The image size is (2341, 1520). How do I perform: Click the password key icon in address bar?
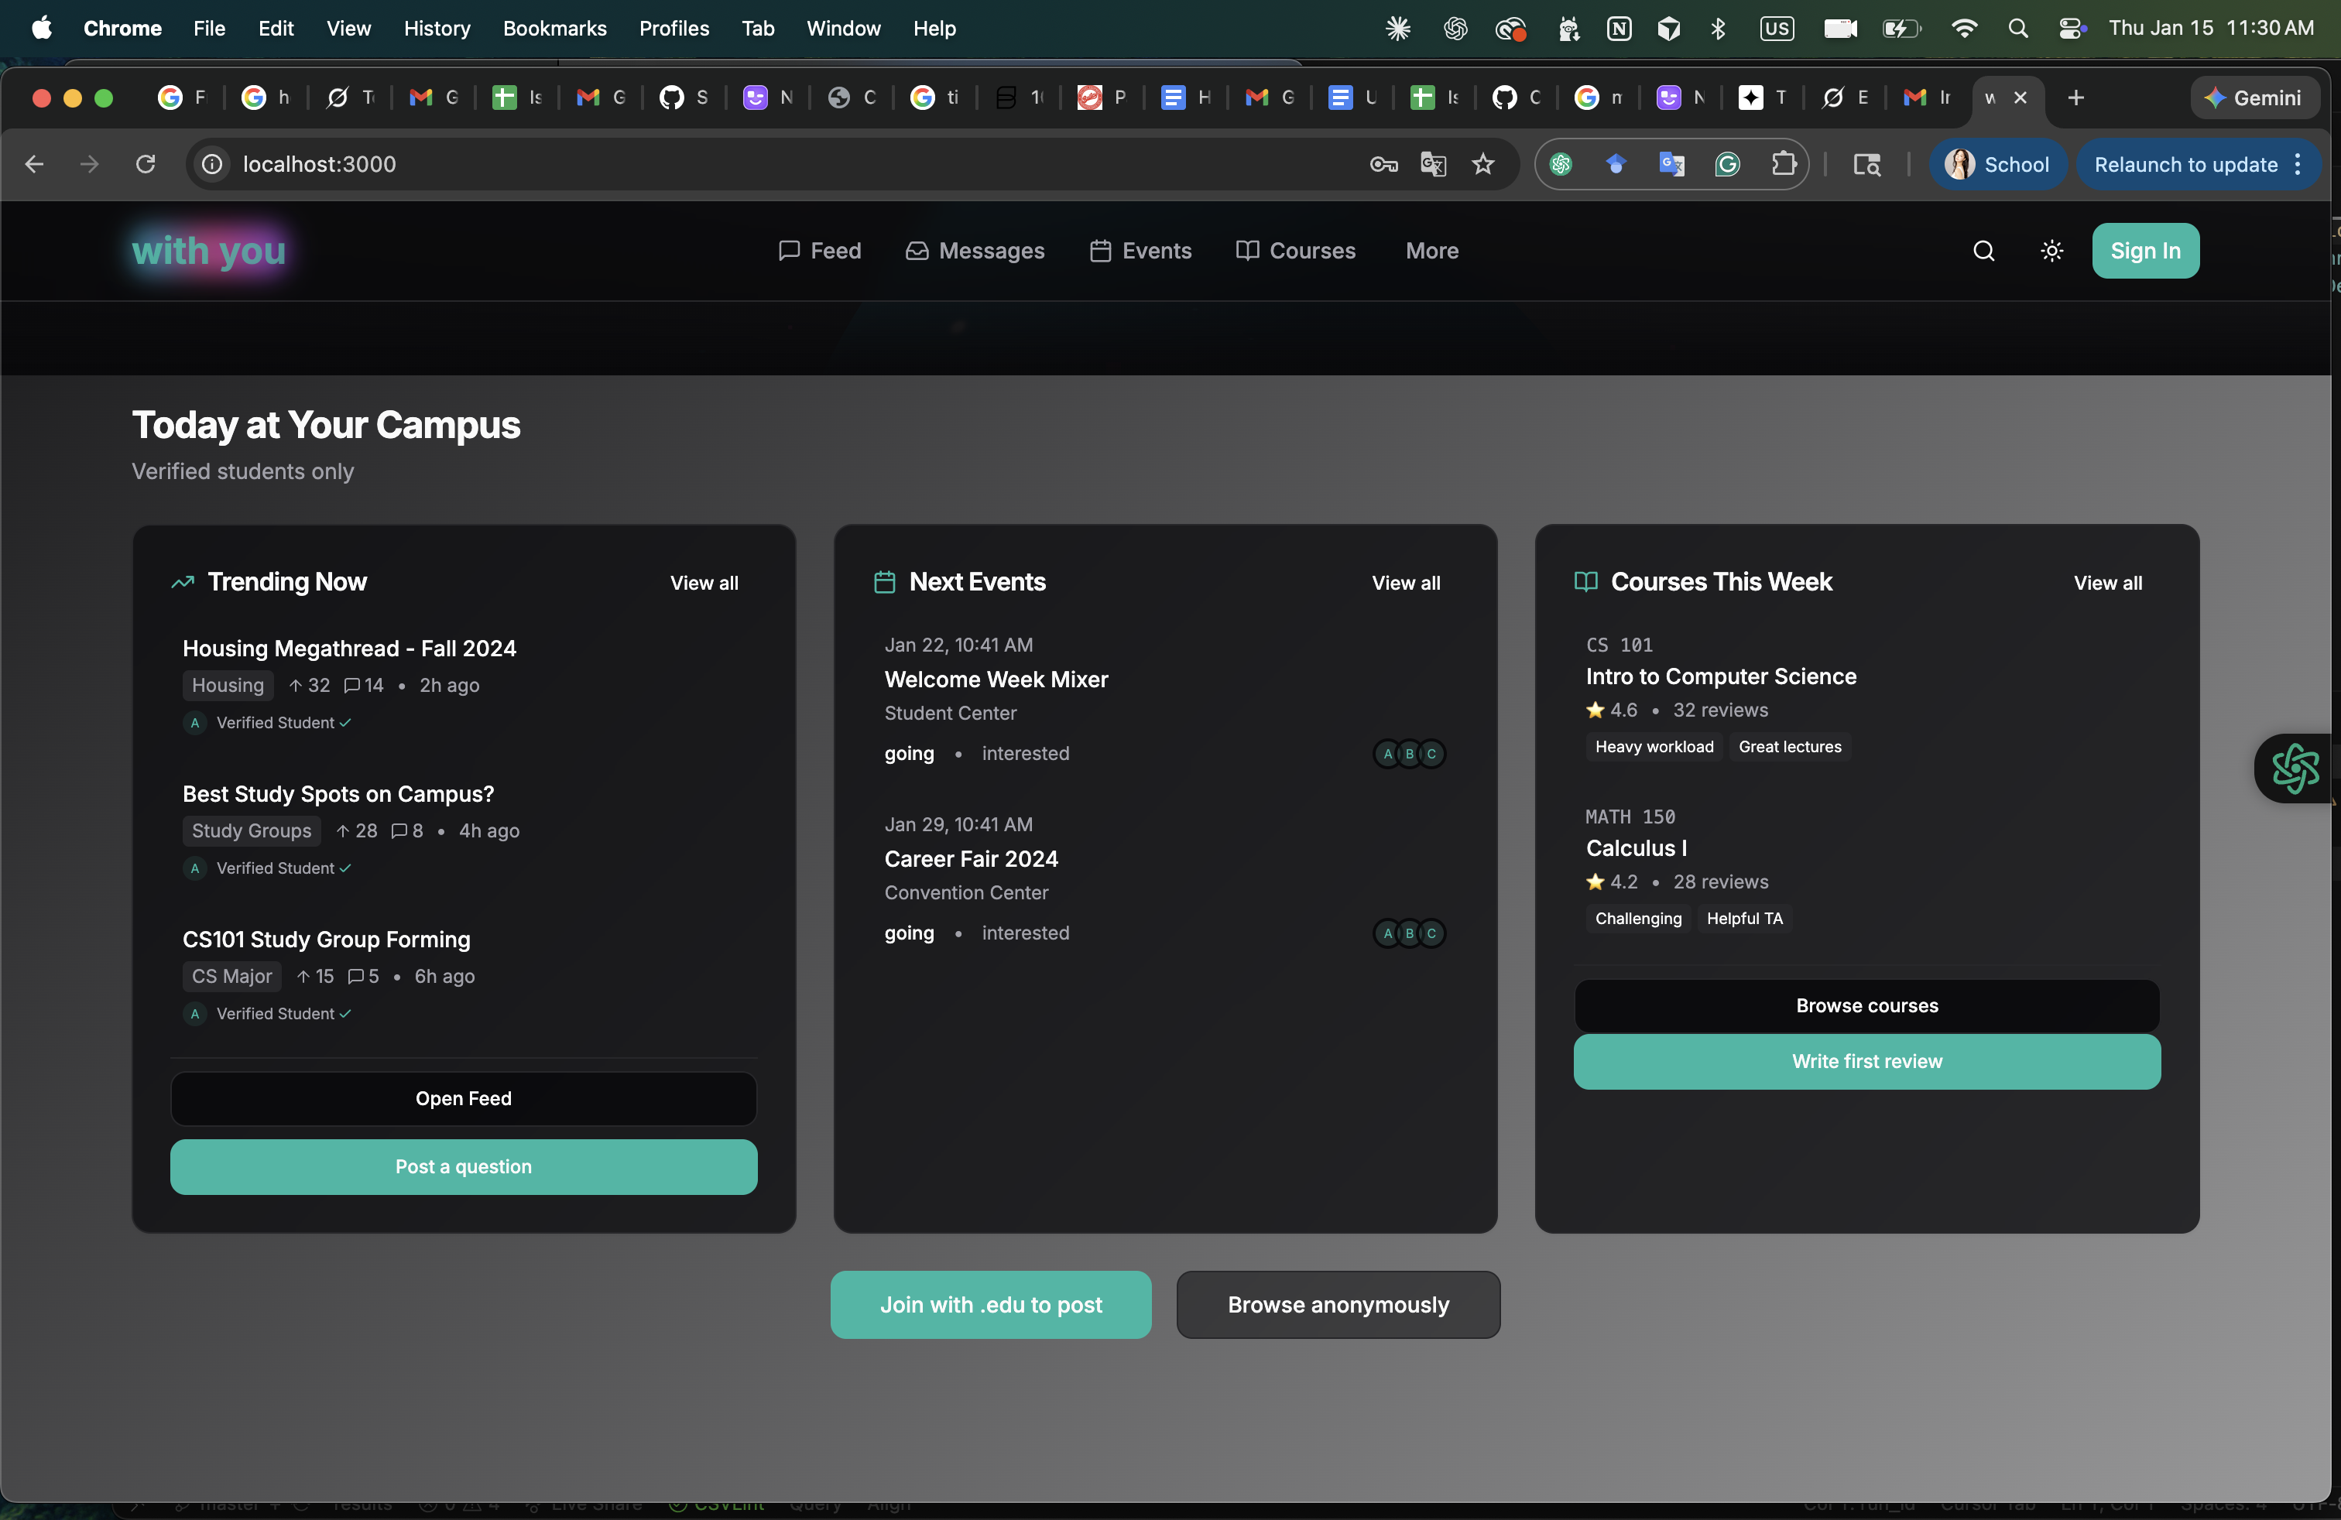pyautogui.click(x=1383, y=164)
